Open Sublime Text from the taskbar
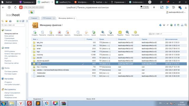The height and width of the screenshot is (106, 189). 38,103
